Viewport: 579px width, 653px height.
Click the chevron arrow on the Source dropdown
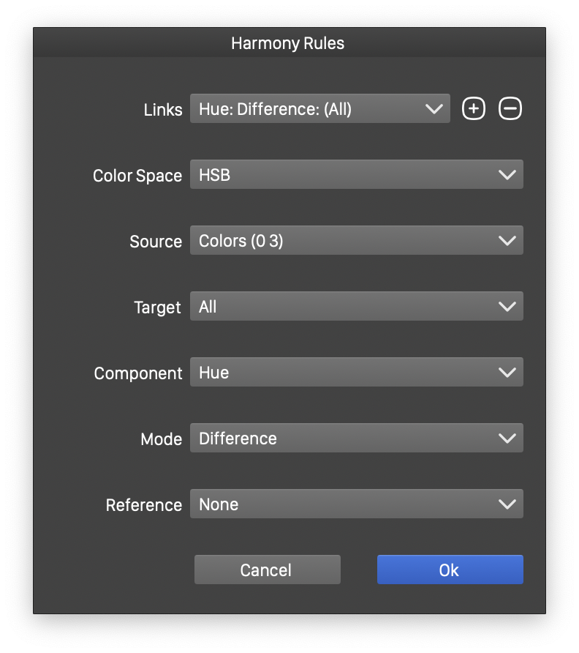(507, 241)
